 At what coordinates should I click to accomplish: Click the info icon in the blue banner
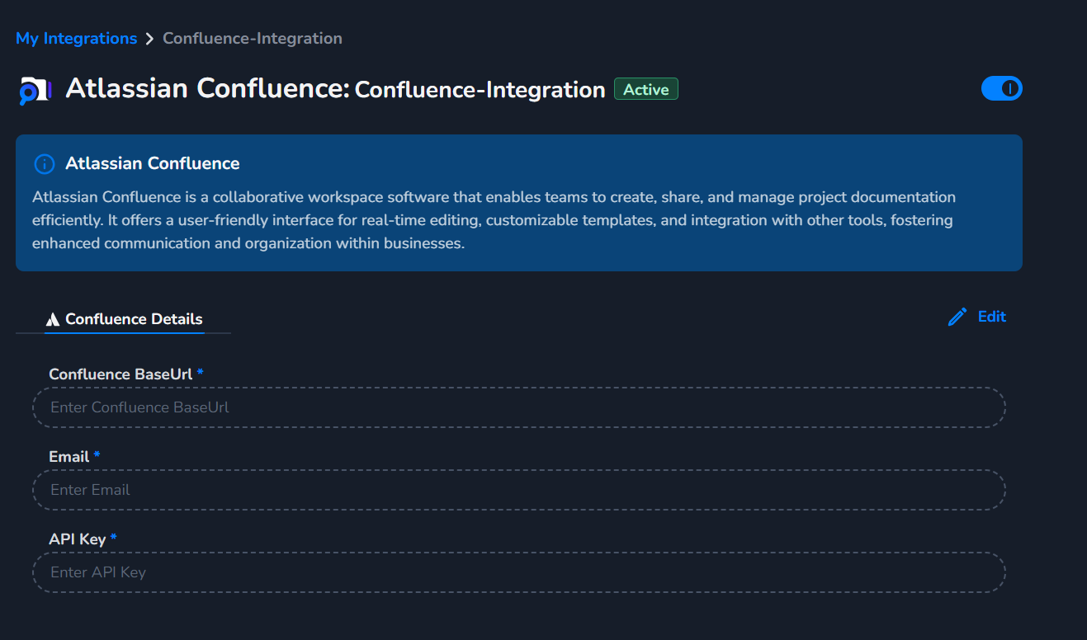[x=44, y=163]
